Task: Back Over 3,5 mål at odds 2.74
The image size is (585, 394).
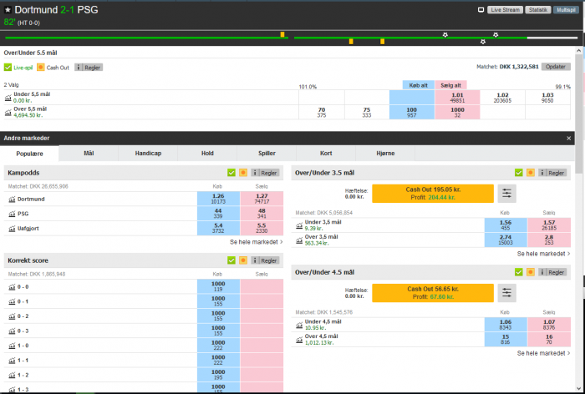Action: (506, 240)
